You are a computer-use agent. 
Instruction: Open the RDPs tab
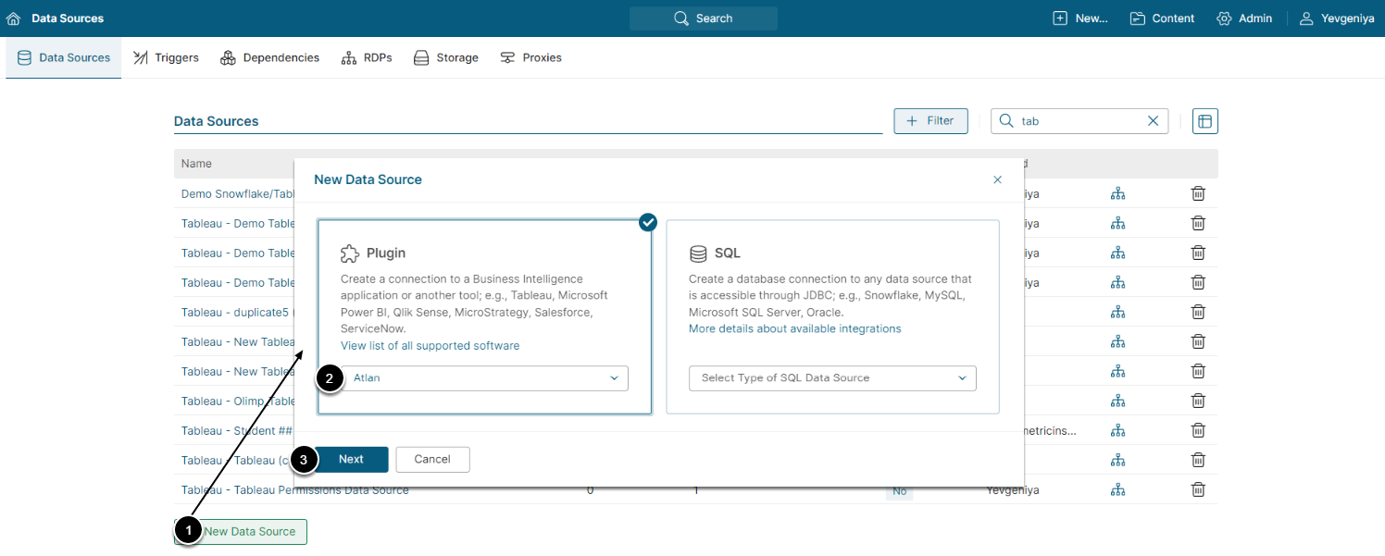(367, 57)
